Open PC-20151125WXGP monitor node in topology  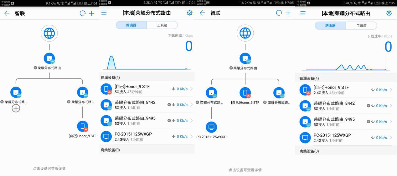click(211, 127)
